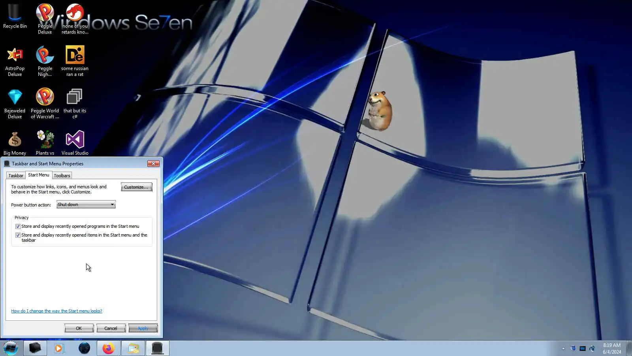Click the black box taskbar icon
This screenshot has height=356, width=632.
pos(35,348)
